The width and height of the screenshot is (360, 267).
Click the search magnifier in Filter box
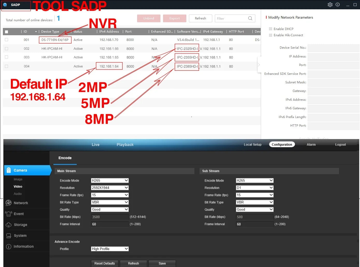(x=250, y=18)
